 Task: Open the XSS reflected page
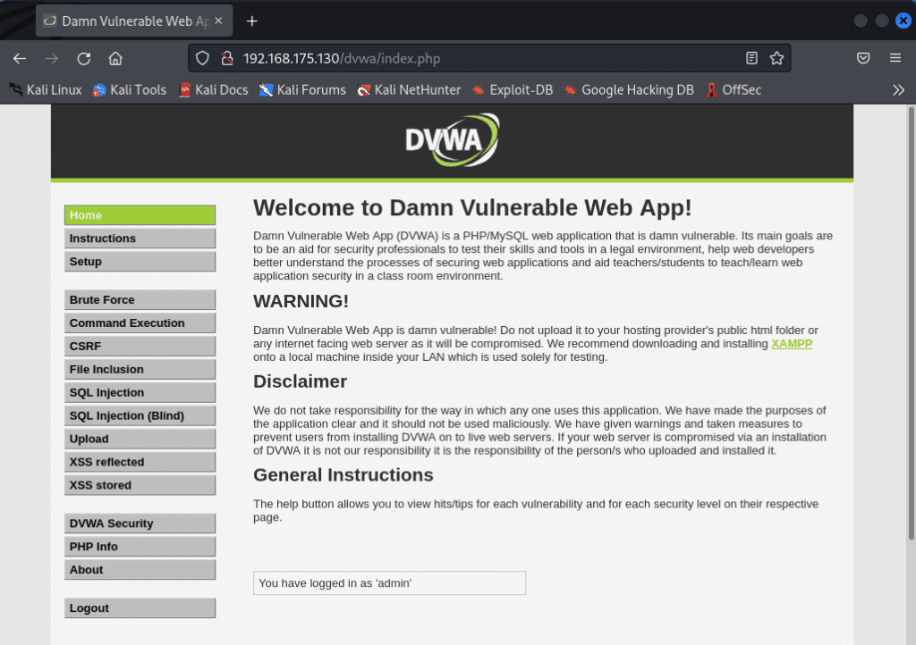(140, 462)
